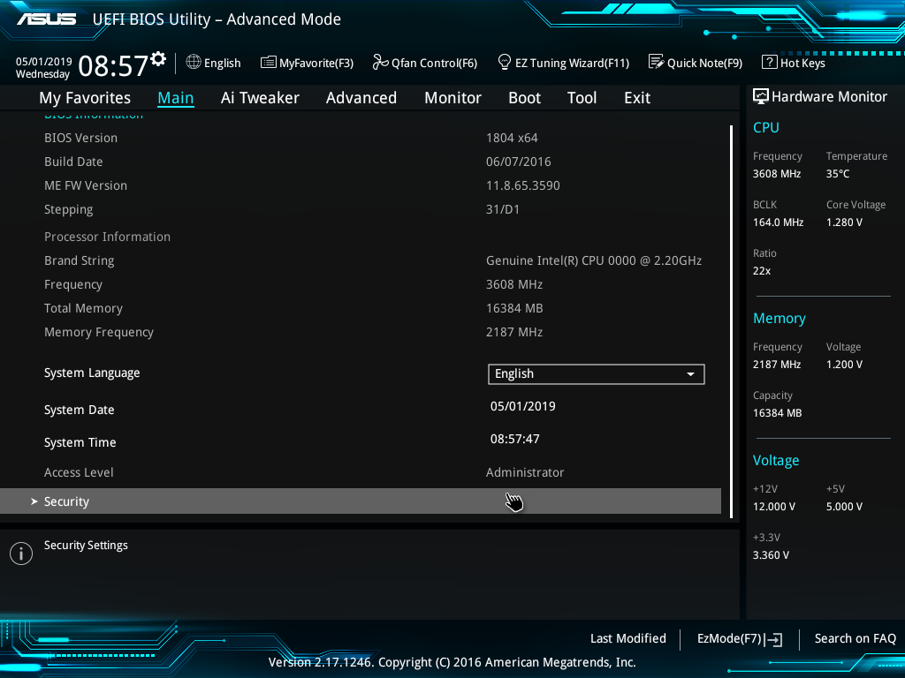Click the main panel vertical scrollbar
Screen dimensions: 905x678
point(731,321)
